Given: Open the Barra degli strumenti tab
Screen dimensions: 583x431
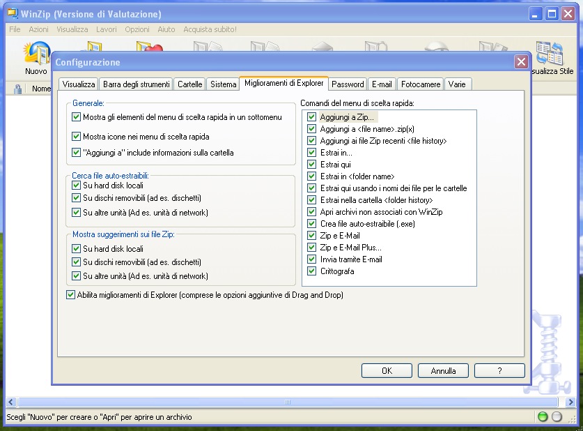Looking at the screenshot, I should pyautogui.click(x=136, y=84).
